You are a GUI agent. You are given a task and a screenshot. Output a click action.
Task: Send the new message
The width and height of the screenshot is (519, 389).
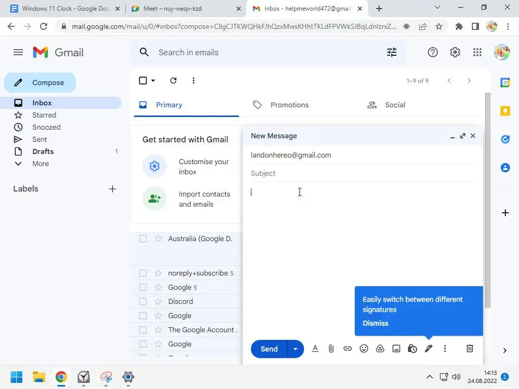(x=269, y=348)
